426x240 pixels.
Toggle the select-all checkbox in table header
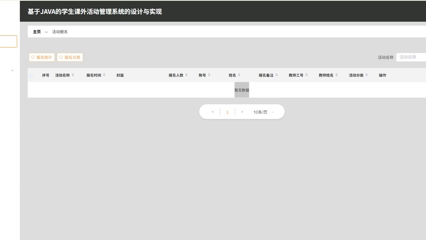[31, 75]
